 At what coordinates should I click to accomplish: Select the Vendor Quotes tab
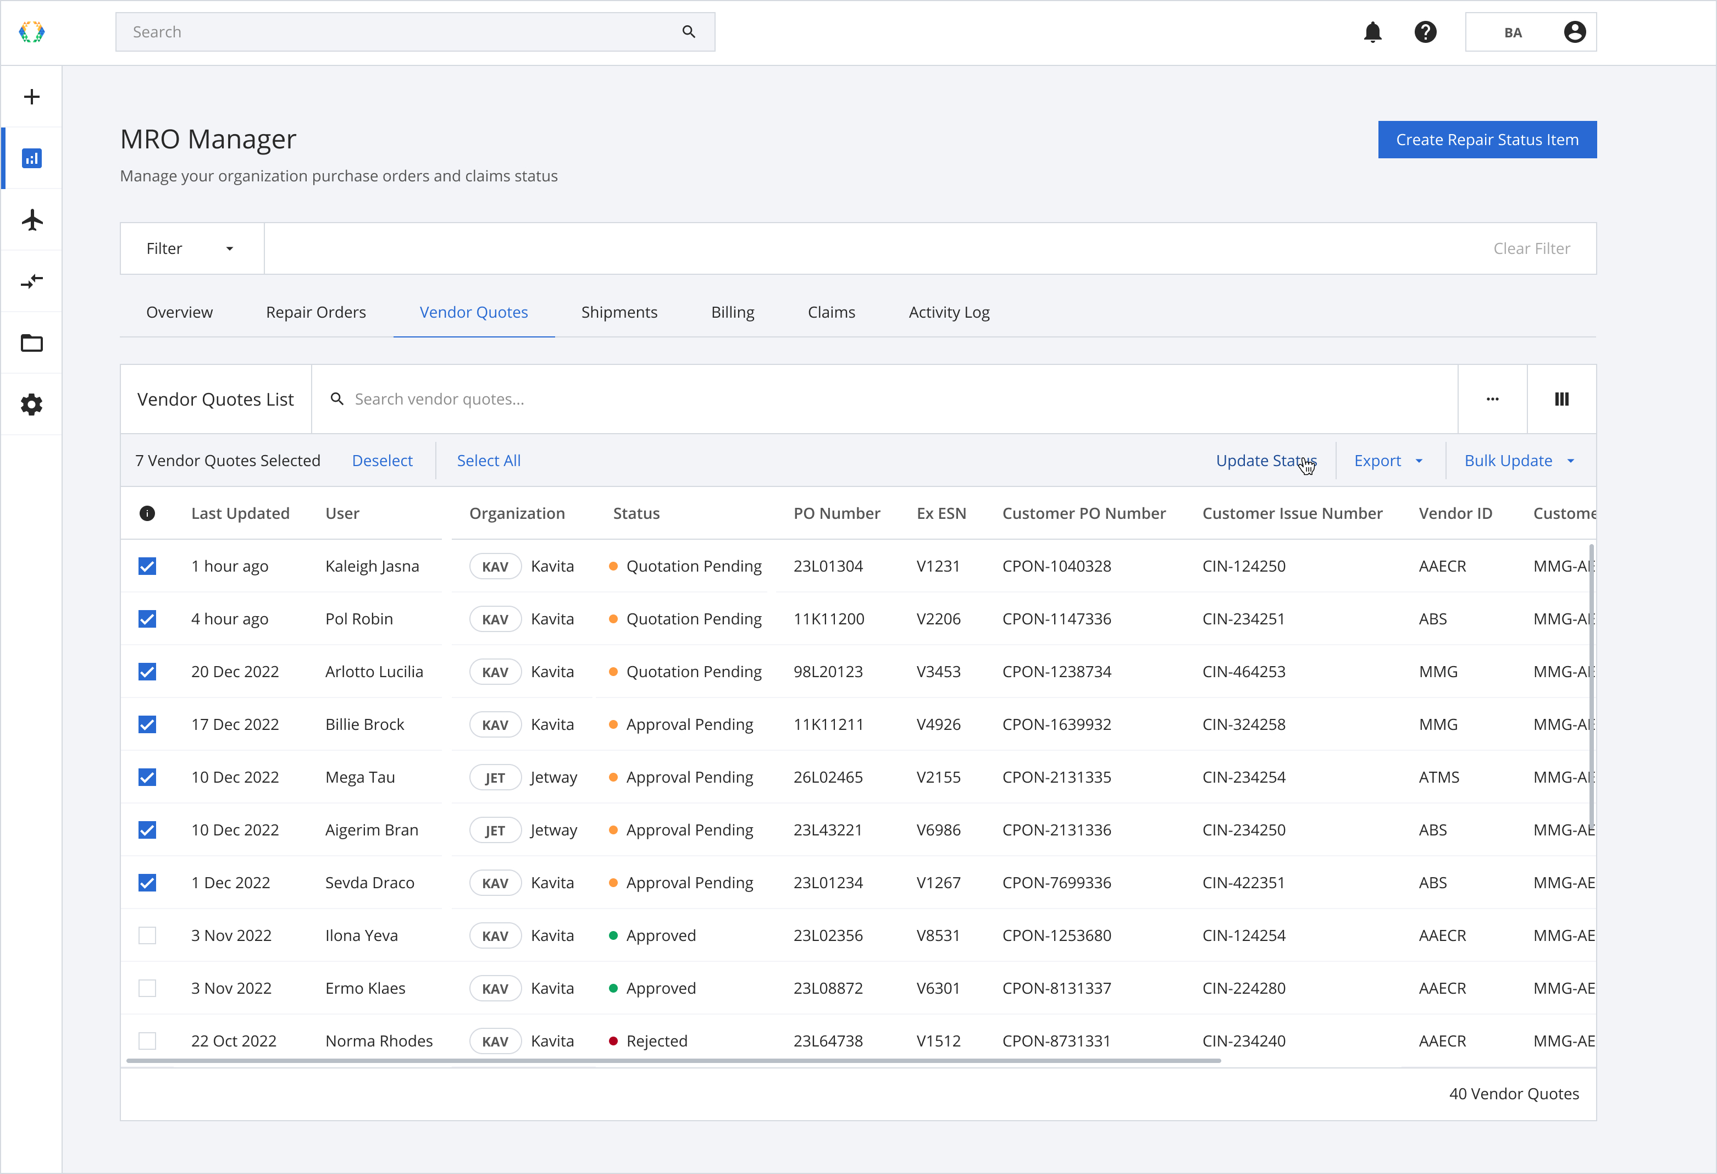474,313
